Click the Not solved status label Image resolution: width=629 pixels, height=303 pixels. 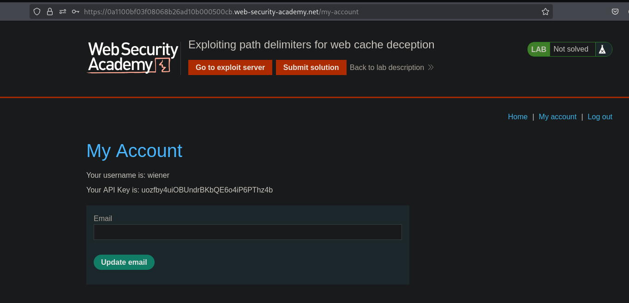[x=571, y=49]
